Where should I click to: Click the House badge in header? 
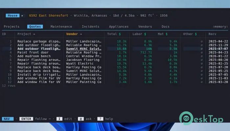tap(12, 15)
